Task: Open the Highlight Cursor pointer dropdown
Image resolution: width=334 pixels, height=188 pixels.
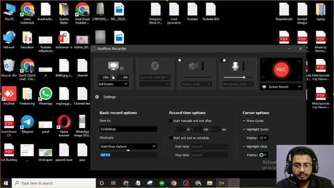Action: [x=263, y=138]
